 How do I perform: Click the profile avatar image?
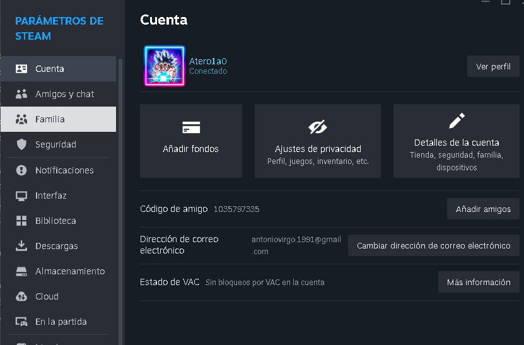click(x=165, y=66)
